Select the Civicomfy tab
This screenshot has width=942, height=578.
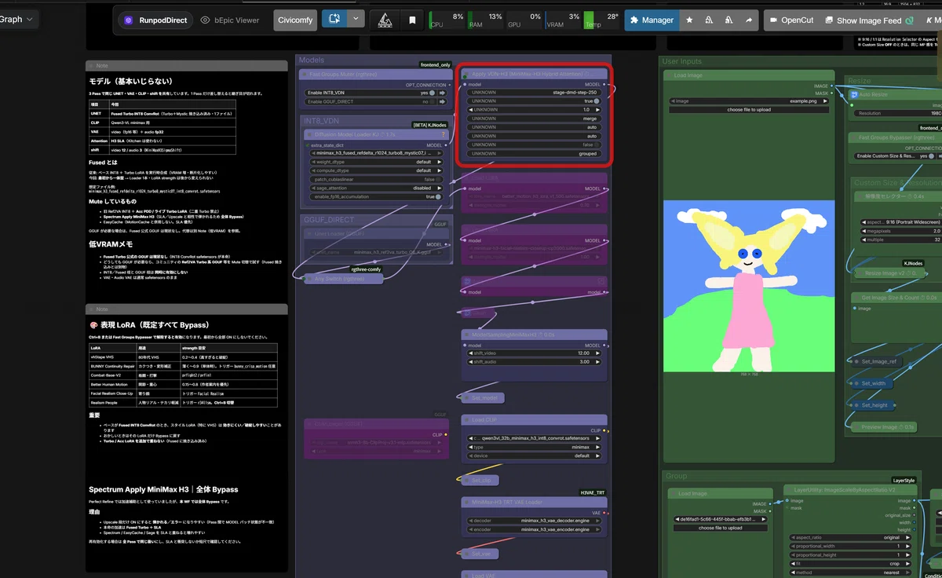coord(294,20)
